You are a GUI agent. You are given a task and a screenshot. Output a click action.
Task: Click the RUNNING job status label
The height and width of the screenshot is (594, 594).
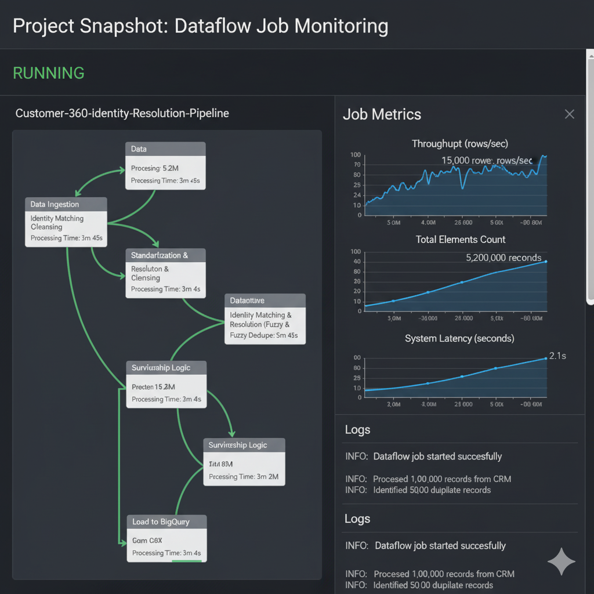(x=49, y=73)
